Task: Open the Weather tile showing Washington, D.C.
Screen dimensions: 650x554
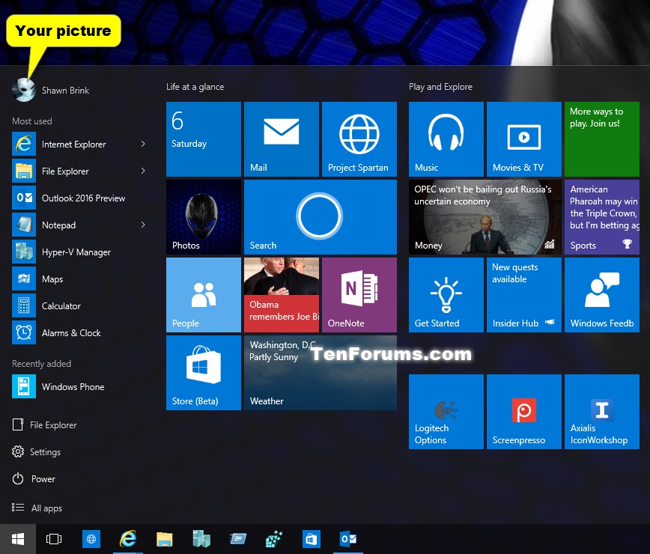Action: click(x=321, y=373)
